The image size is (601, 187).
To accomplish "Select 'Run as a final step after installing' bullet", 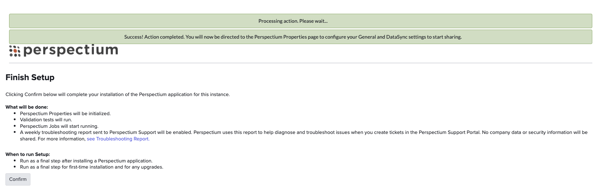I will click(x=86, y=161).
